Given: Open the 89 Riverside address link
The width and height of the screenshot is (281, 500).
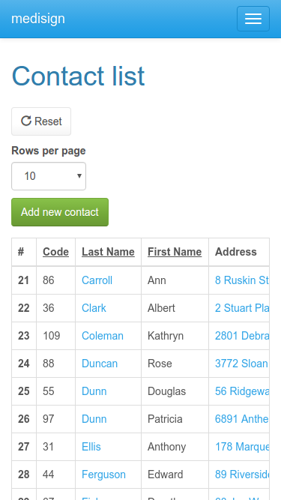Looking at the screenshot, I should tap(242, 475).
